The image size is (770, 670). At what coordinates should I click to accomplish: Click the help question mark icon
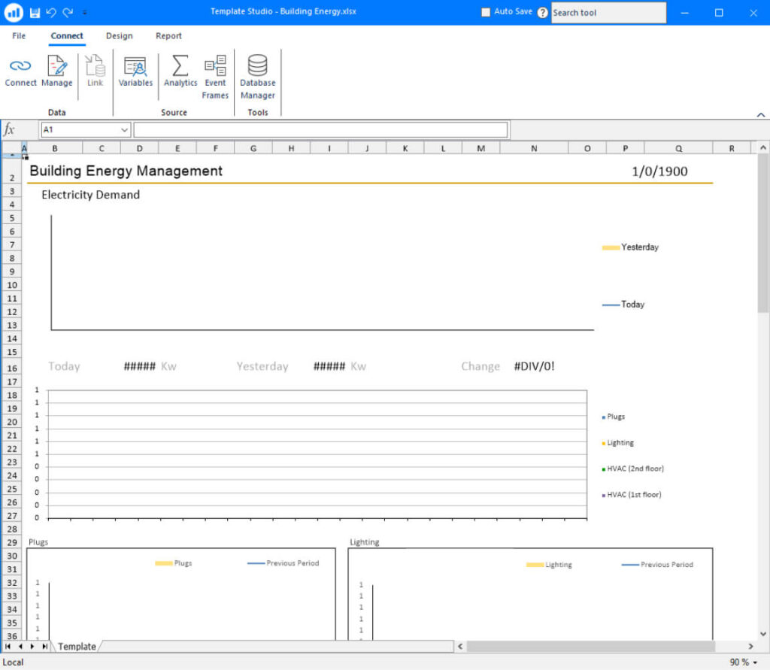(x=543, y=13)
